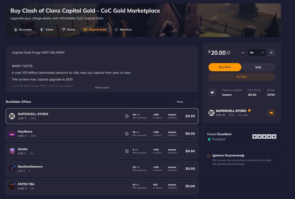Click the FATEH 786 seller avatar
This screenshot has width=295, height=199.
(12, 186)
